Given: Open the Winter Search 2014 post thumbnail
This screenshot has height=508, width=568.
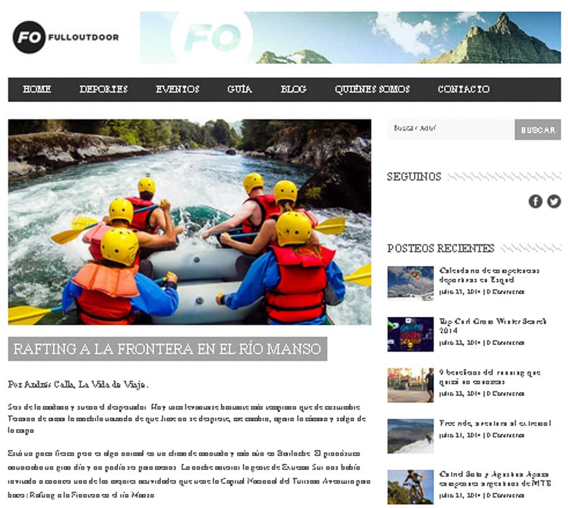Looking at the screenshot, I should [x=410, y=334].
